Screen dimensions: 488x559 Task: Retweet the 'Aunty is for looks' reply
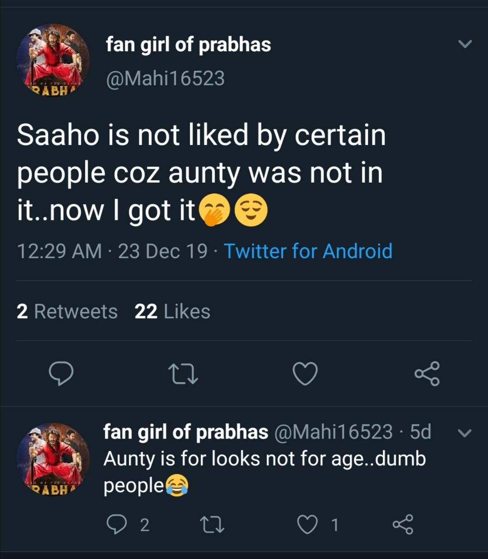pos(212,525)
